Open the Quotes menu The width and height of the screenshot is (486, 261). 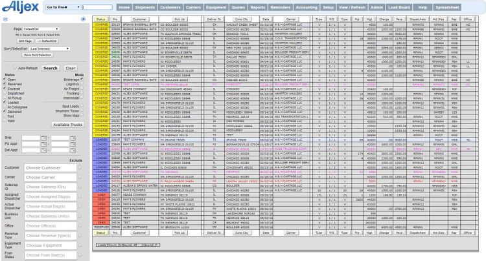(238, 7)
